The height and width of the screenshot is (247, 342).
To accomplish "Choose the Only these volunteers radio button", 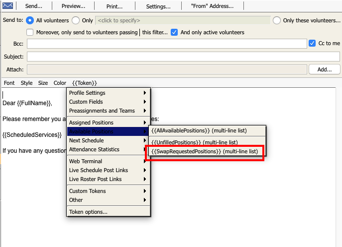I will (277, 20).
